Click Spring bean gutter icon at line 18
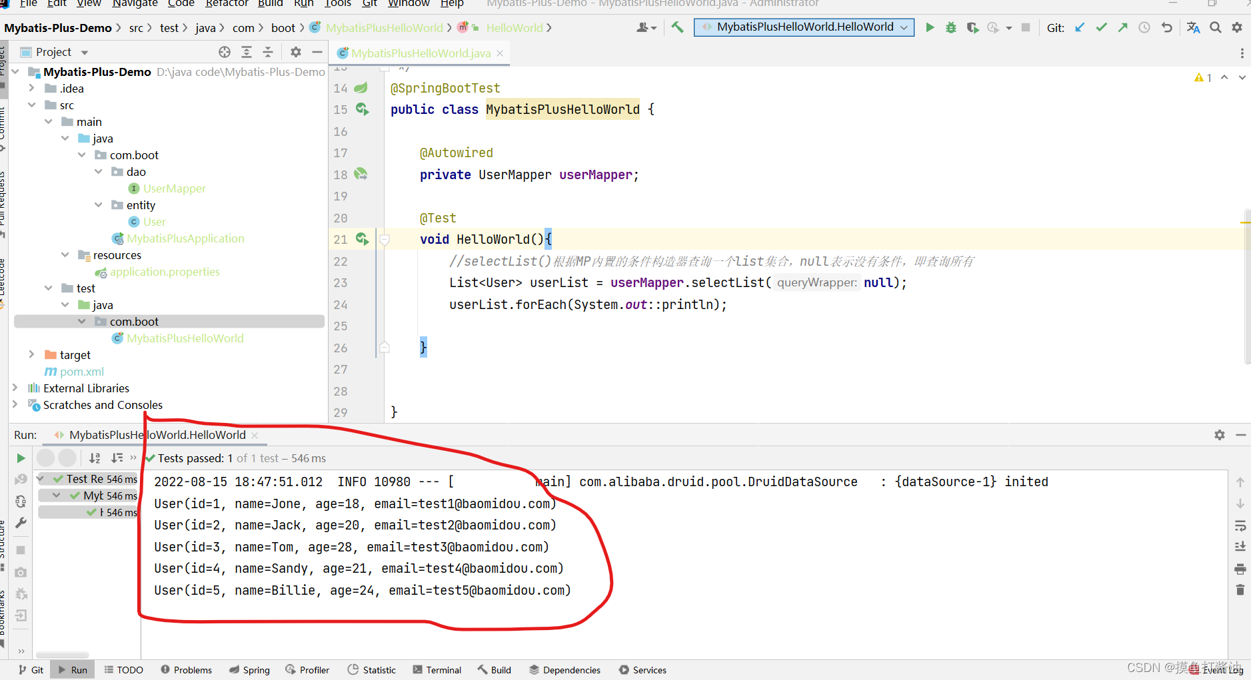Viewport: 1251px width, 680px height. [x=361, y=174]
